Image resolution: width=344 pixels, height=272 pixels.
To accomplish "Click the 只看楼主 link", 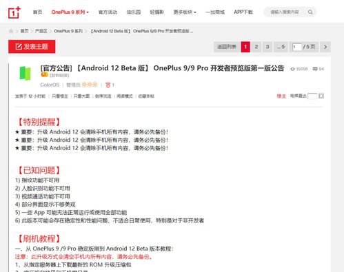I will click(x=60, y=96).
